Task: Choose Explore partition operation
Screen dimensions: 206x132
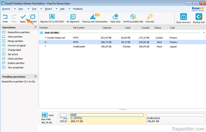Action: coord(16,63)
